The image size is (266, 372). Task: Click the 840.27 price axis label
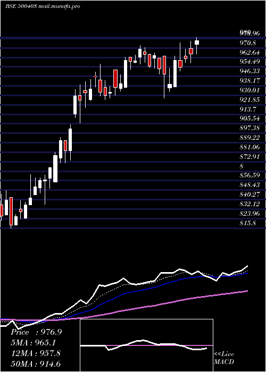click(x=250, y=195)
